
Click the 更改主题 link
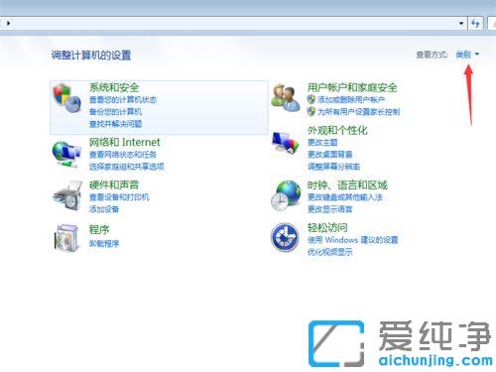point(322,143)
